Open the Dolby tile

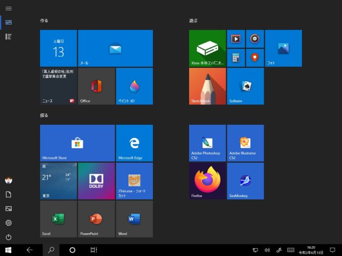96,181
